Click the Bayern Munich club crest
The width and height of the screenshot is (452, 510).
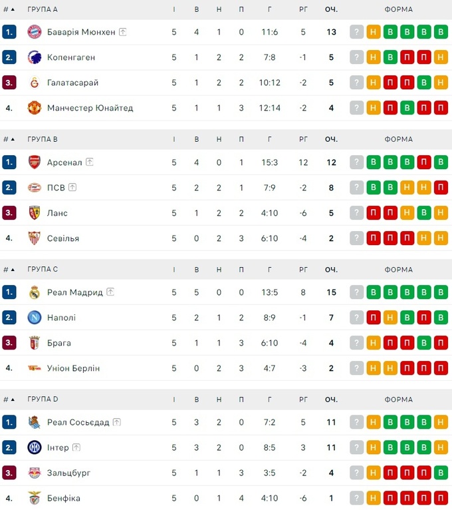pos(35,32)
